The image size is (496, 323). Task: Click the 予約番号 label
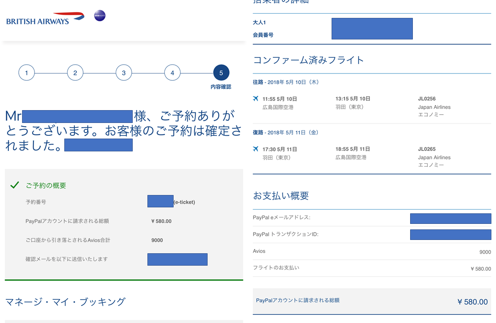(x=36, y=202)
